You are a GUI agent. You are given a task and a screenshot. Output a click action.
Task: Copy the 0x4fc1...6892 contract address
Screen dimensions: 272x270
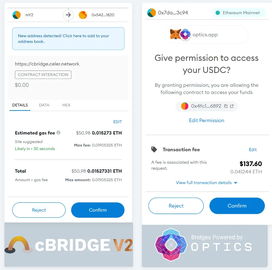click(x=226, y=106)
